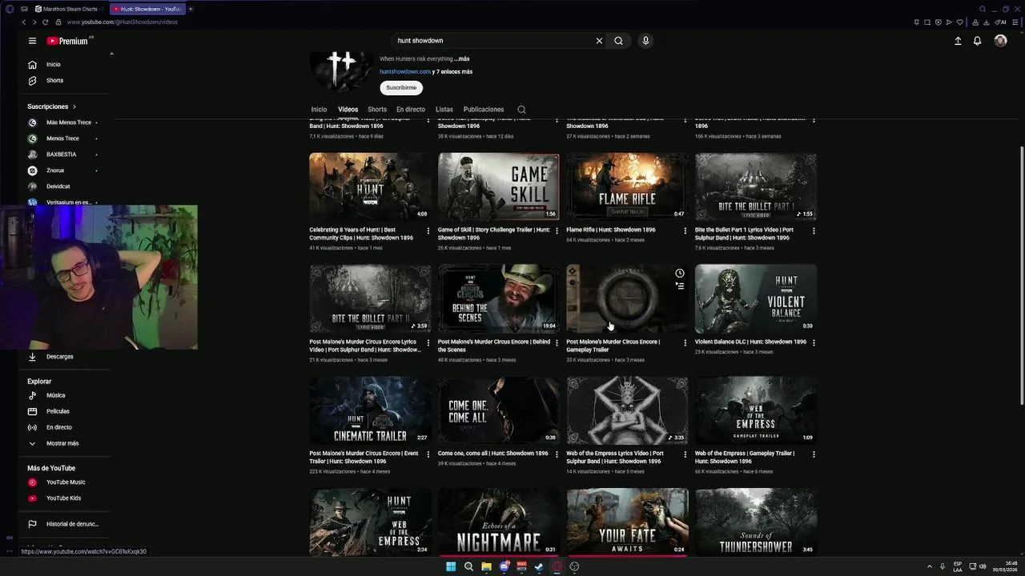Open the huntshowdown.com link

(405, 72)
